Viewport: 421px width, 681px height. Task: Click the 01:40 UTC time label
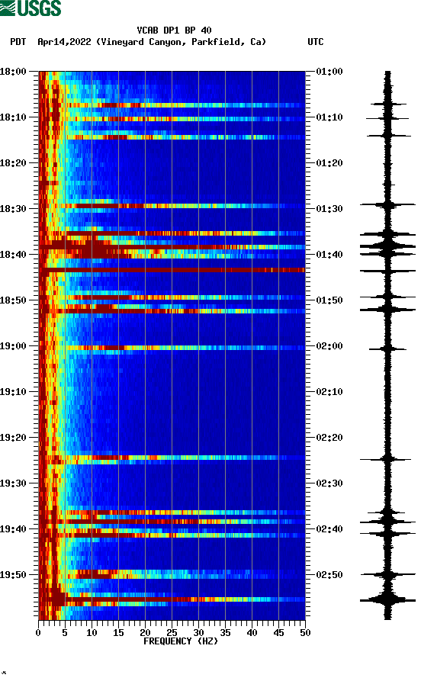329,255
